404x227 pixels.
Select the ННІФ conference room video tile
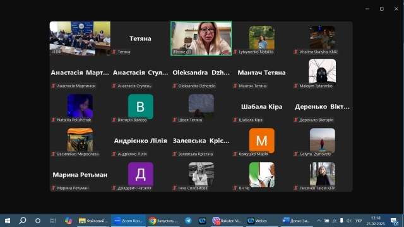tap(80, 38)
